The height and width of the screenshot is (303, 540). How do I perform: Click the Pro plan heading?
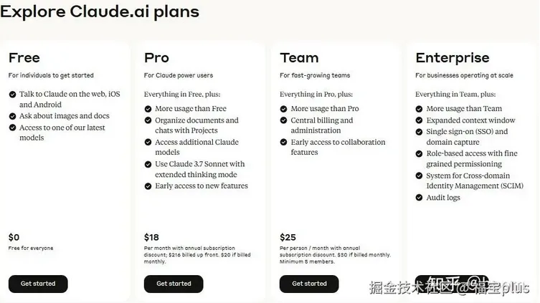click(x=157, y=58)
